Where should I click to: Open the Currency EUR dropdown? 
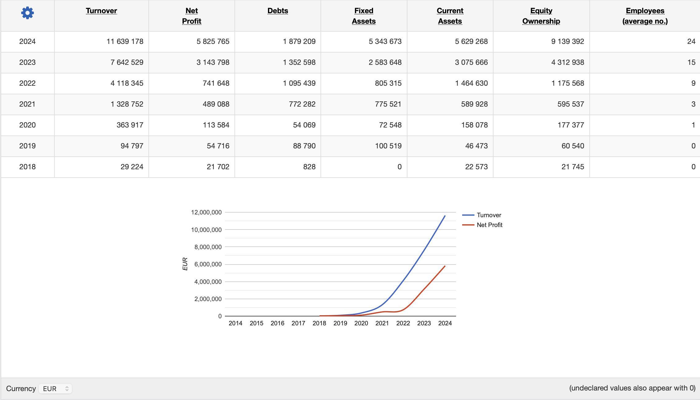coord(55,389)
